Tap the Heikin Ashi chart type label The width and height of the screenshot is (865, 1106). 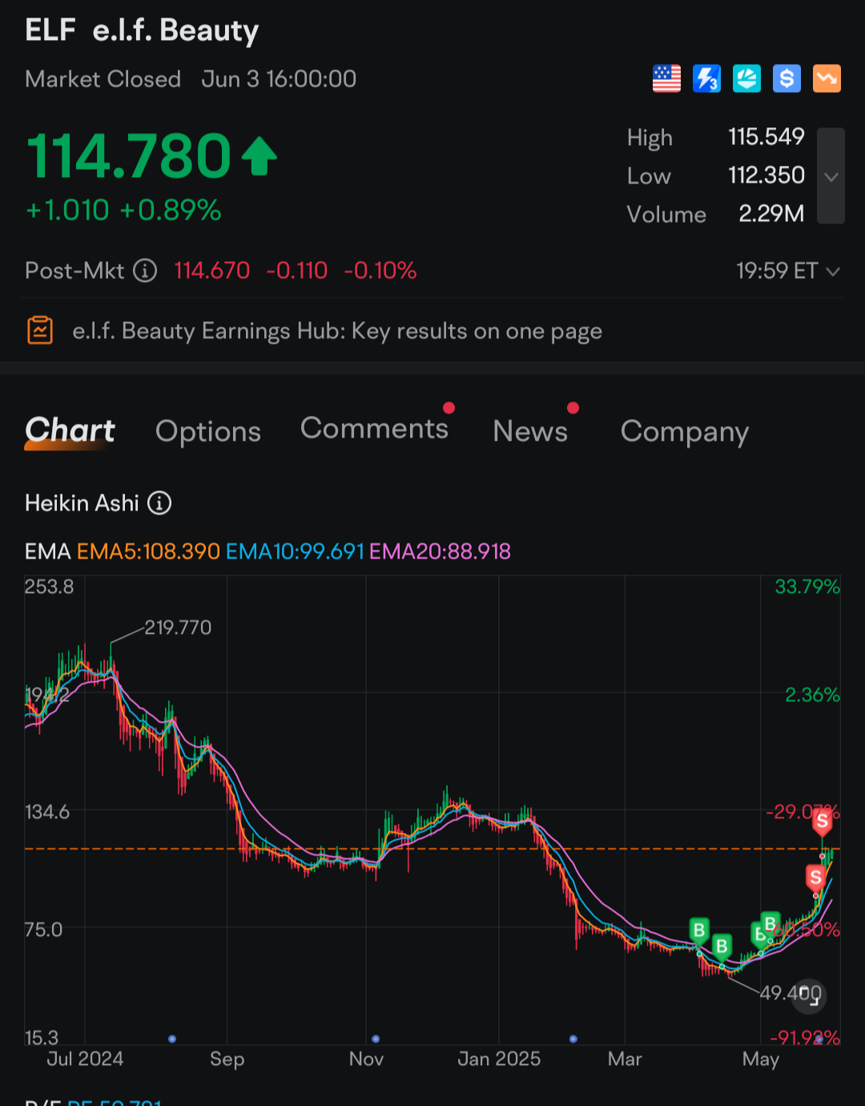point(82,503)
